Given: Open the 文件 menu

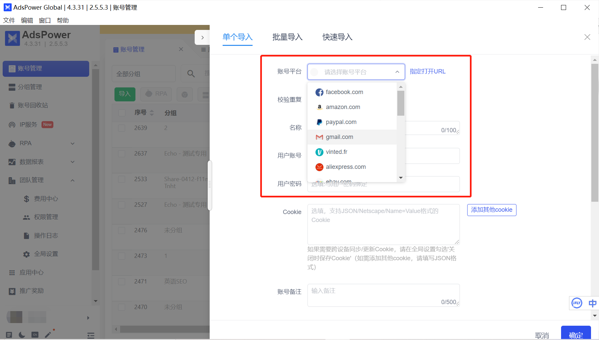Looking at the screenshot, I should [x=9, y=20].
